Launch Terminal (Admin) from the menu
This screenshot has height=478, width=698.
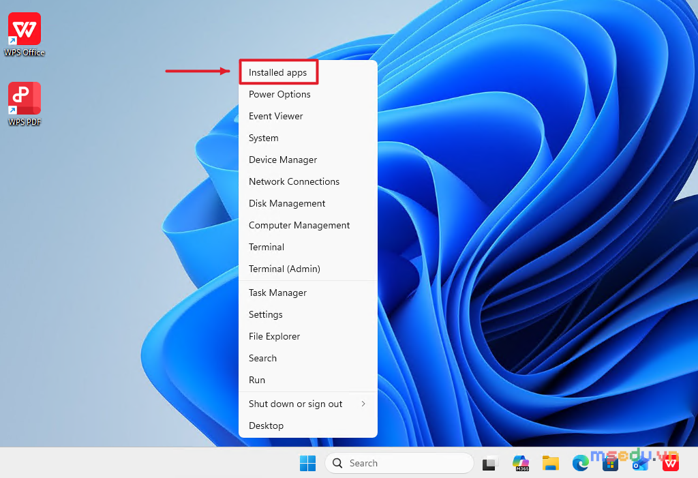coord(308,269)
